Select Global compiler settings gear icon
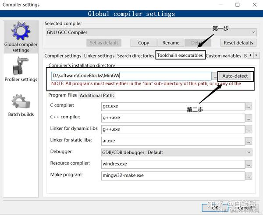The width and height of the screenshot is (263, 215). [x=21, y=31]
